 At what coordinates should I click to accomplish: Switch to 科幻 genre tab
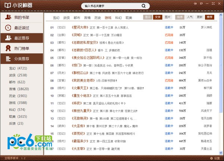[118, 18]
